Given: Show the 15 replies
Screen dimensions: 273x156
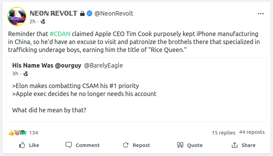Looking at the screenshot, I should click(223, 132).
